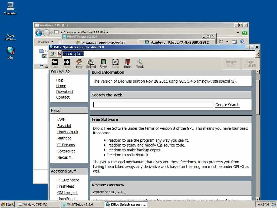This screenshot has height=208, width=277.
Task: Open the LinuxFund link
Action: (66, 199)
